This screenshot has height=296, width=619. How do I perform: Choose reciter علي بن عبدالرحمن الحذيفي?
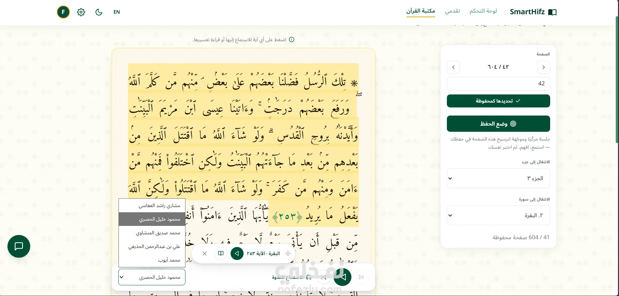click(152, 246)
